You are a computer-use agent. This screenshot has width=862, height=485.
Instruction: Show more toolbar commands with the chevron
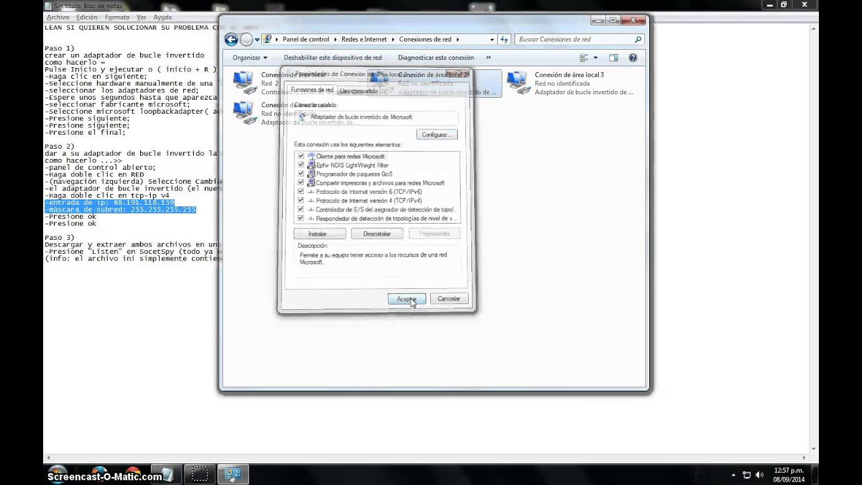tap(488, 58)
